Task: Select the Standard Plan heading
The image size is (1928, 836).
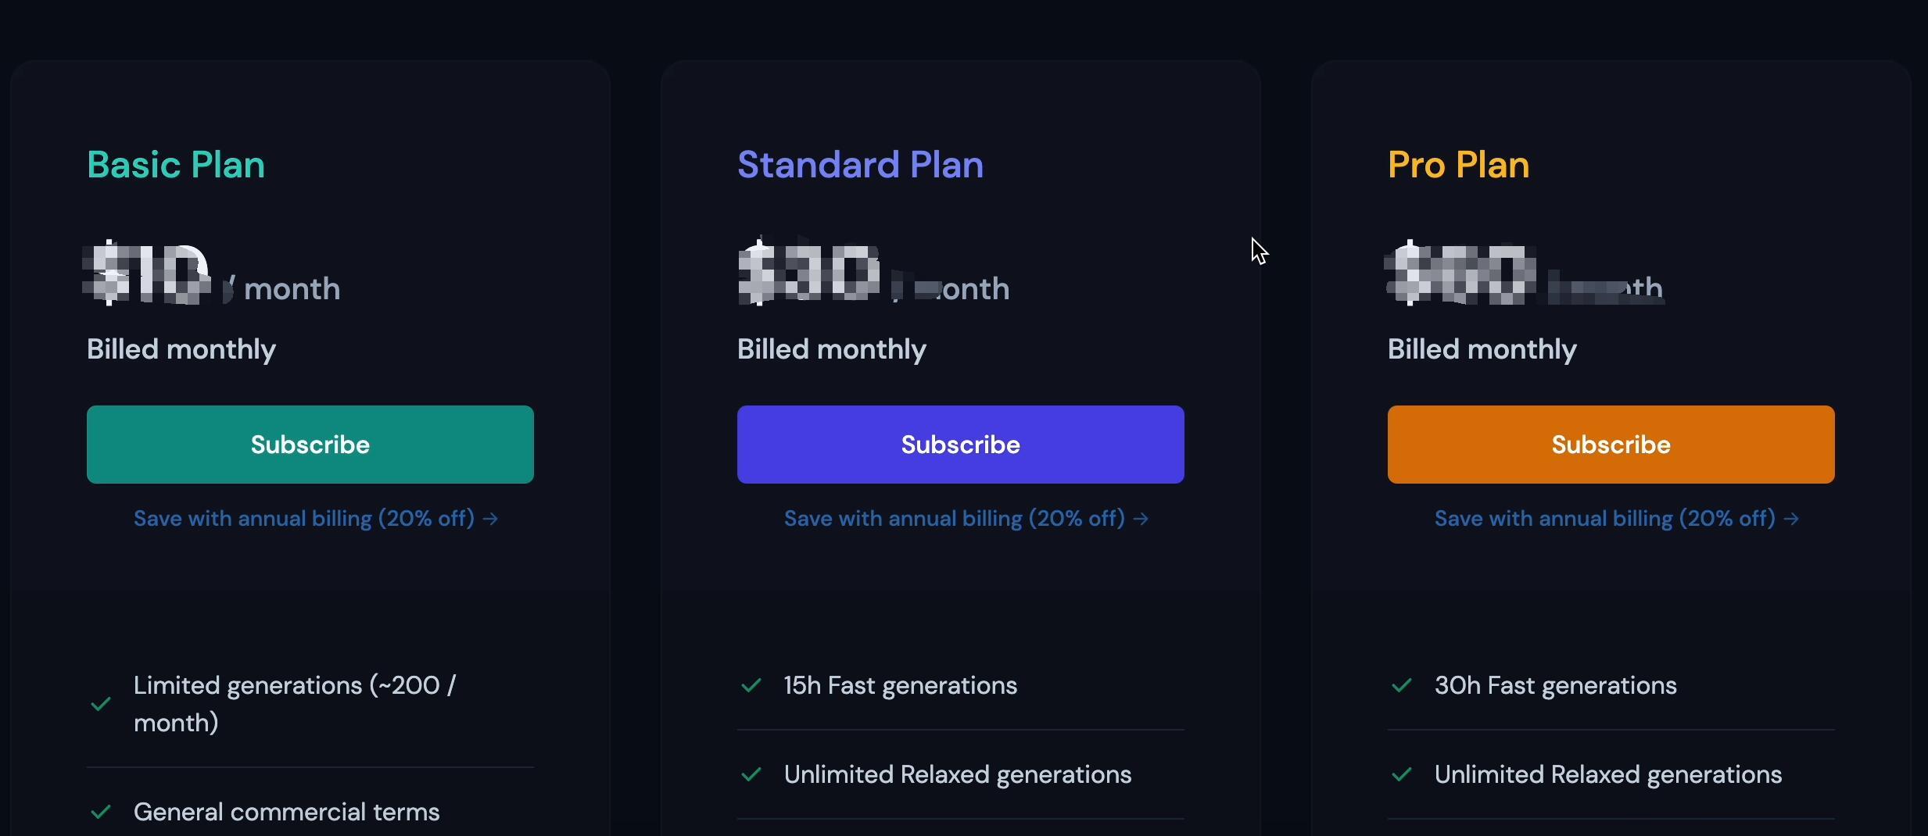Action: pyautogui.click(x=860, y=165)
